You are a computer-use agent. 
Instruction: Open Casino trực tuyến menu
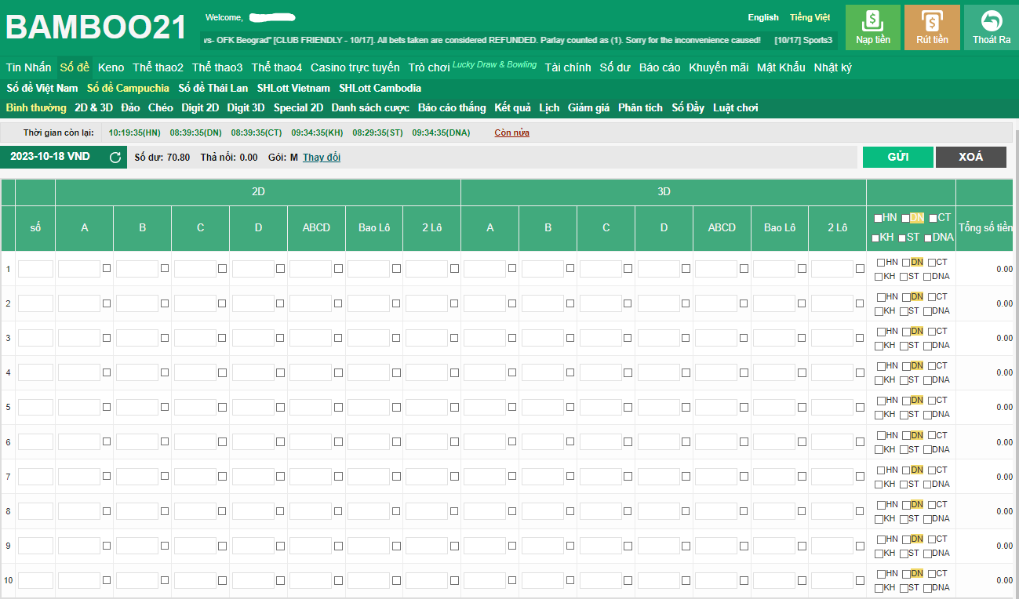(355, 67)
